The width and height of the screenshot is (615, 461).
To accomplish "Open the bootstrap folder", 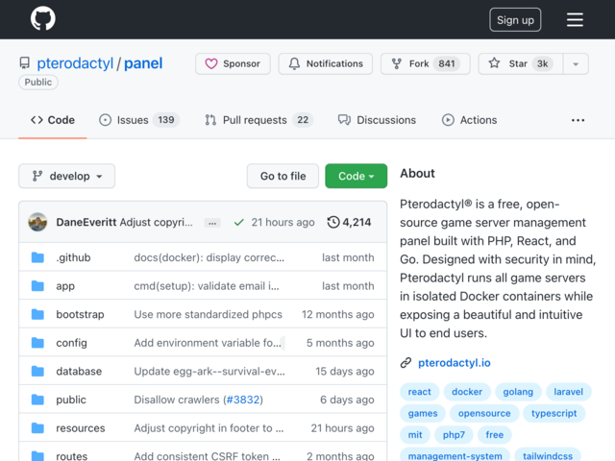I will coord(80,314).
